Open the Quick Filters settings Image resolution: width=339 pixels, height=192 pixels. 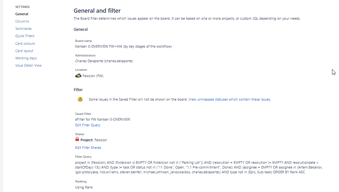(25, 36)
